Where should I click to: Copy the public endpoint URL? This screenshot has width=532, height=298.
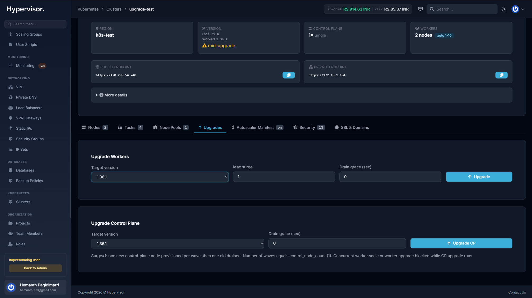[288, 75]
